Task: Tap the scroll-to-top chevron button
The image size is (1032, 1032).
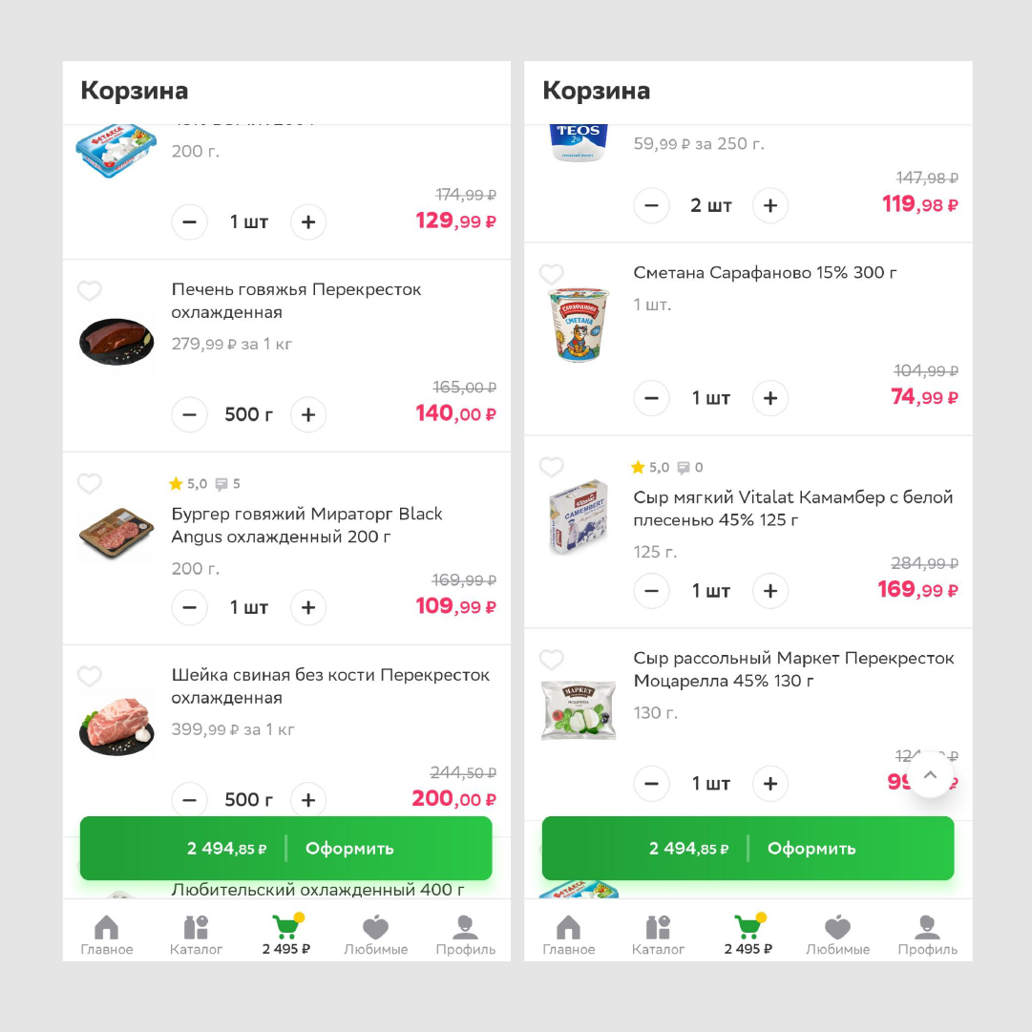Action: (930, 774)
